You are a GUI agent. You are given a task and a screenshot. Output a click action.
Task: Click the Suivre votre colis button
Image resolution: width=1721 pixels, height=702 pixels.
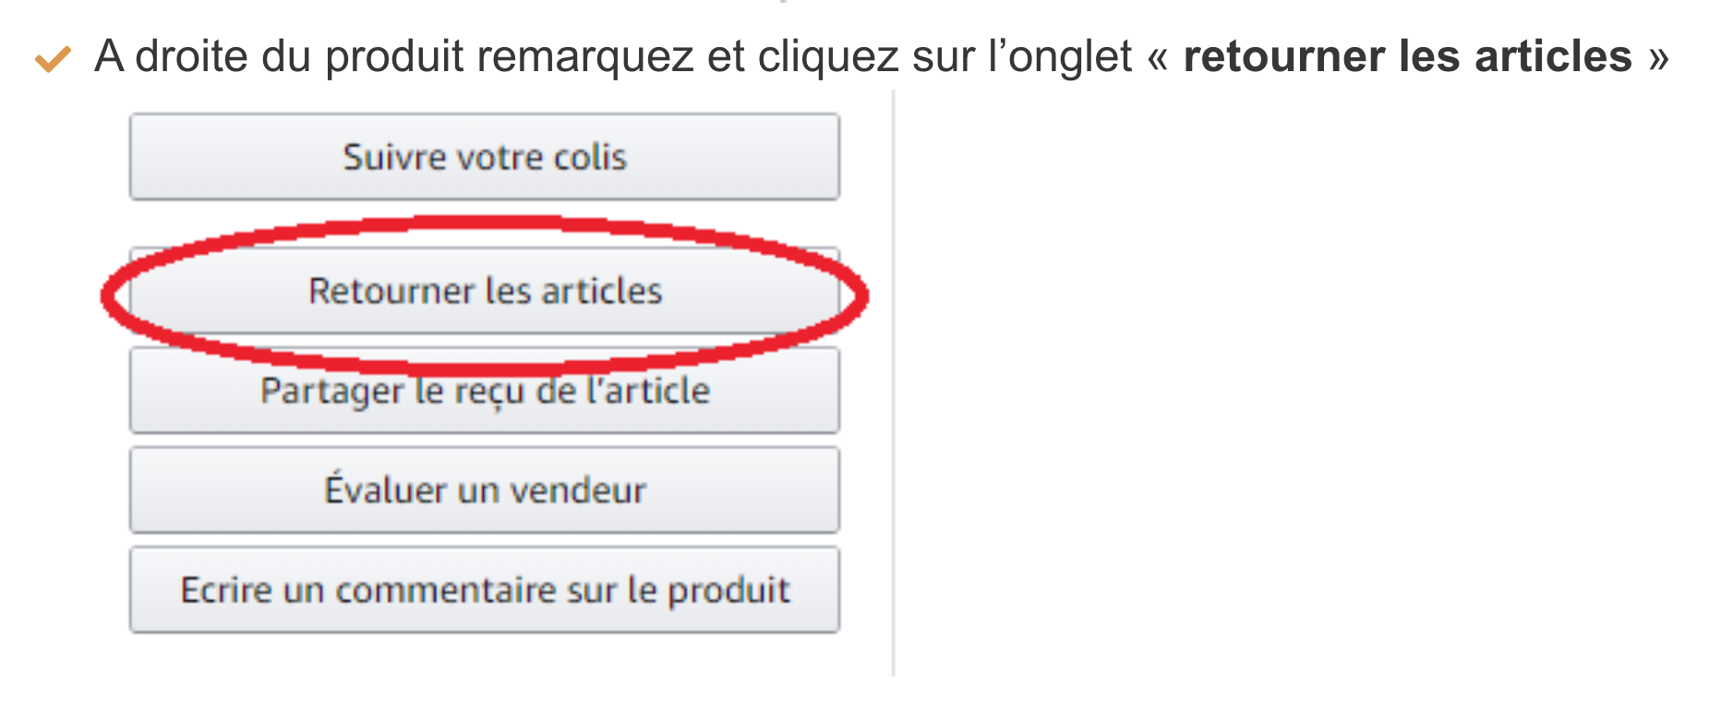tap(485, 157)
